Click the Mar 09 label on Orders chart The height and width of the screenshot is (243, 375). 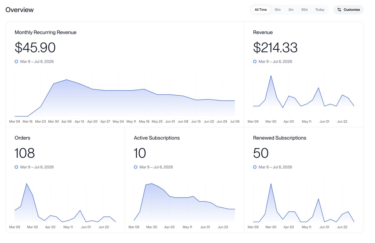click(15, 227)
